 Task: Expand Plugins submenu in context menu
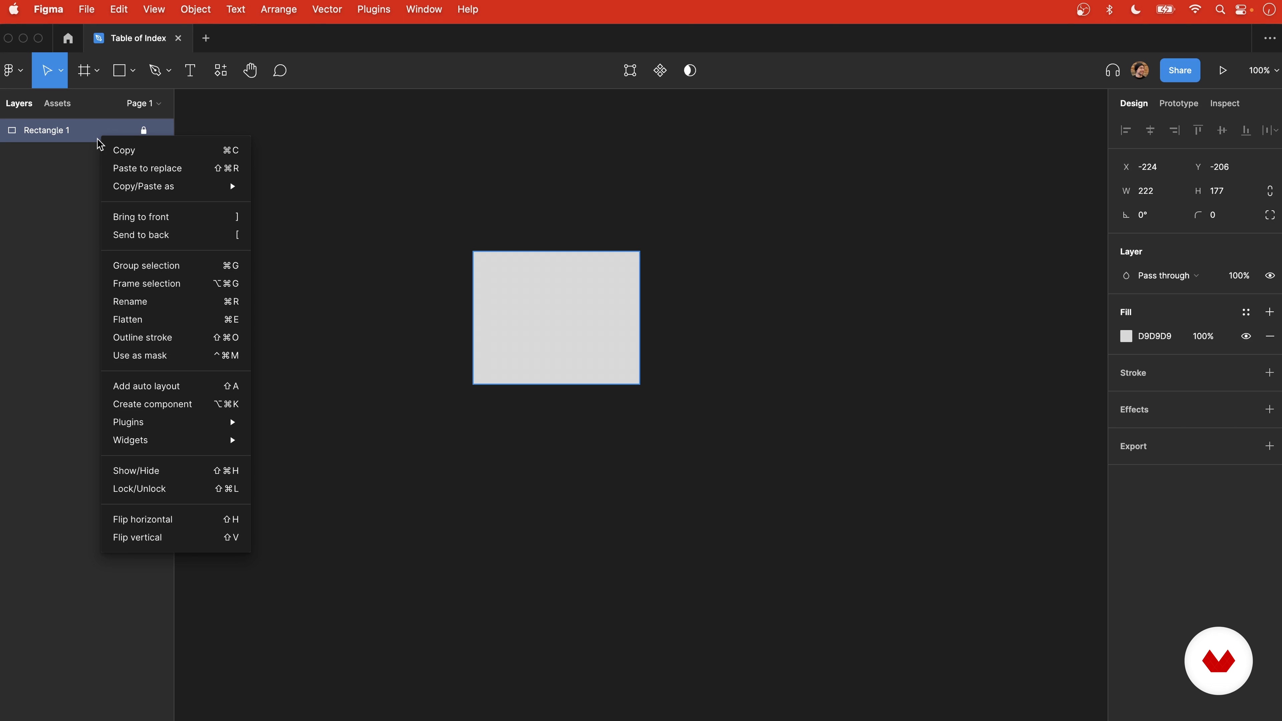pyautogui.click(x=176, y=422)
